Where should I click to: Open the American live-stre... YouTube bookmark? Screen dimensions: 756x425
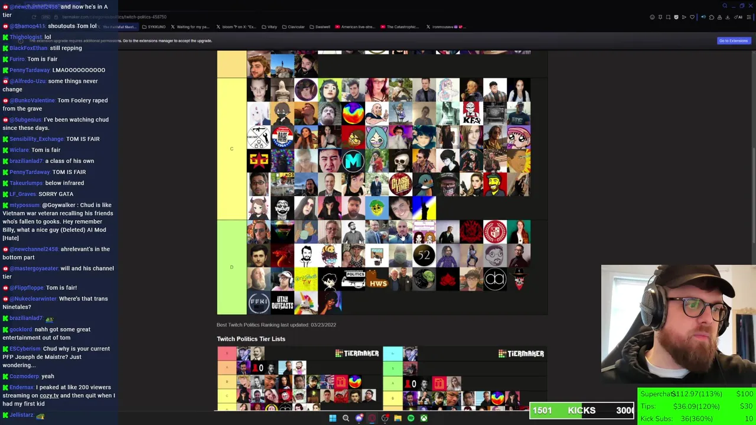pos(355,27)
